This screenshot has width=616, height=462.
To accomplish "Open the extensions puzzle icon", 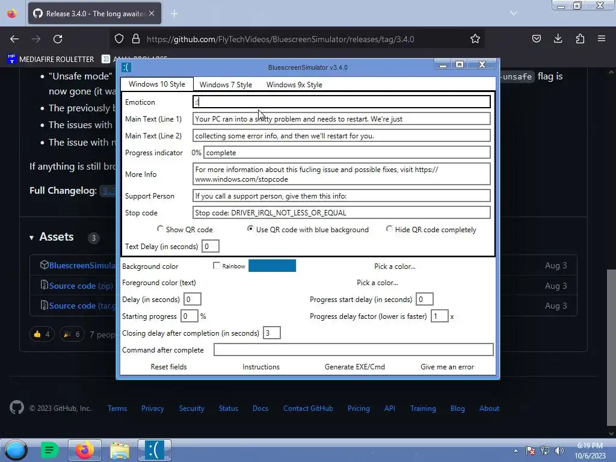I will [580, 38].
